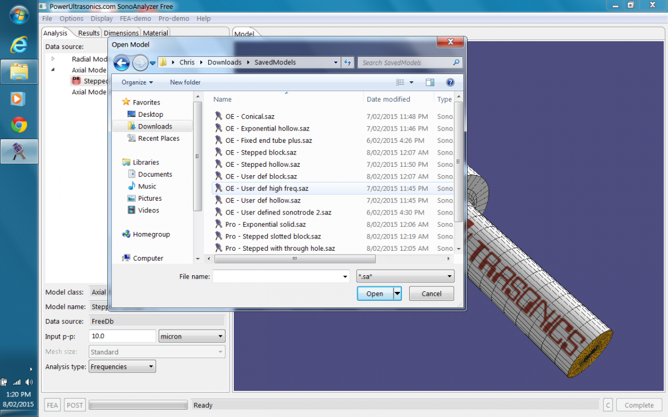Toggle the preview pane icon
The height and width of the screenshot is (417, 668).
pyautogui.click(x=430, y=82)
